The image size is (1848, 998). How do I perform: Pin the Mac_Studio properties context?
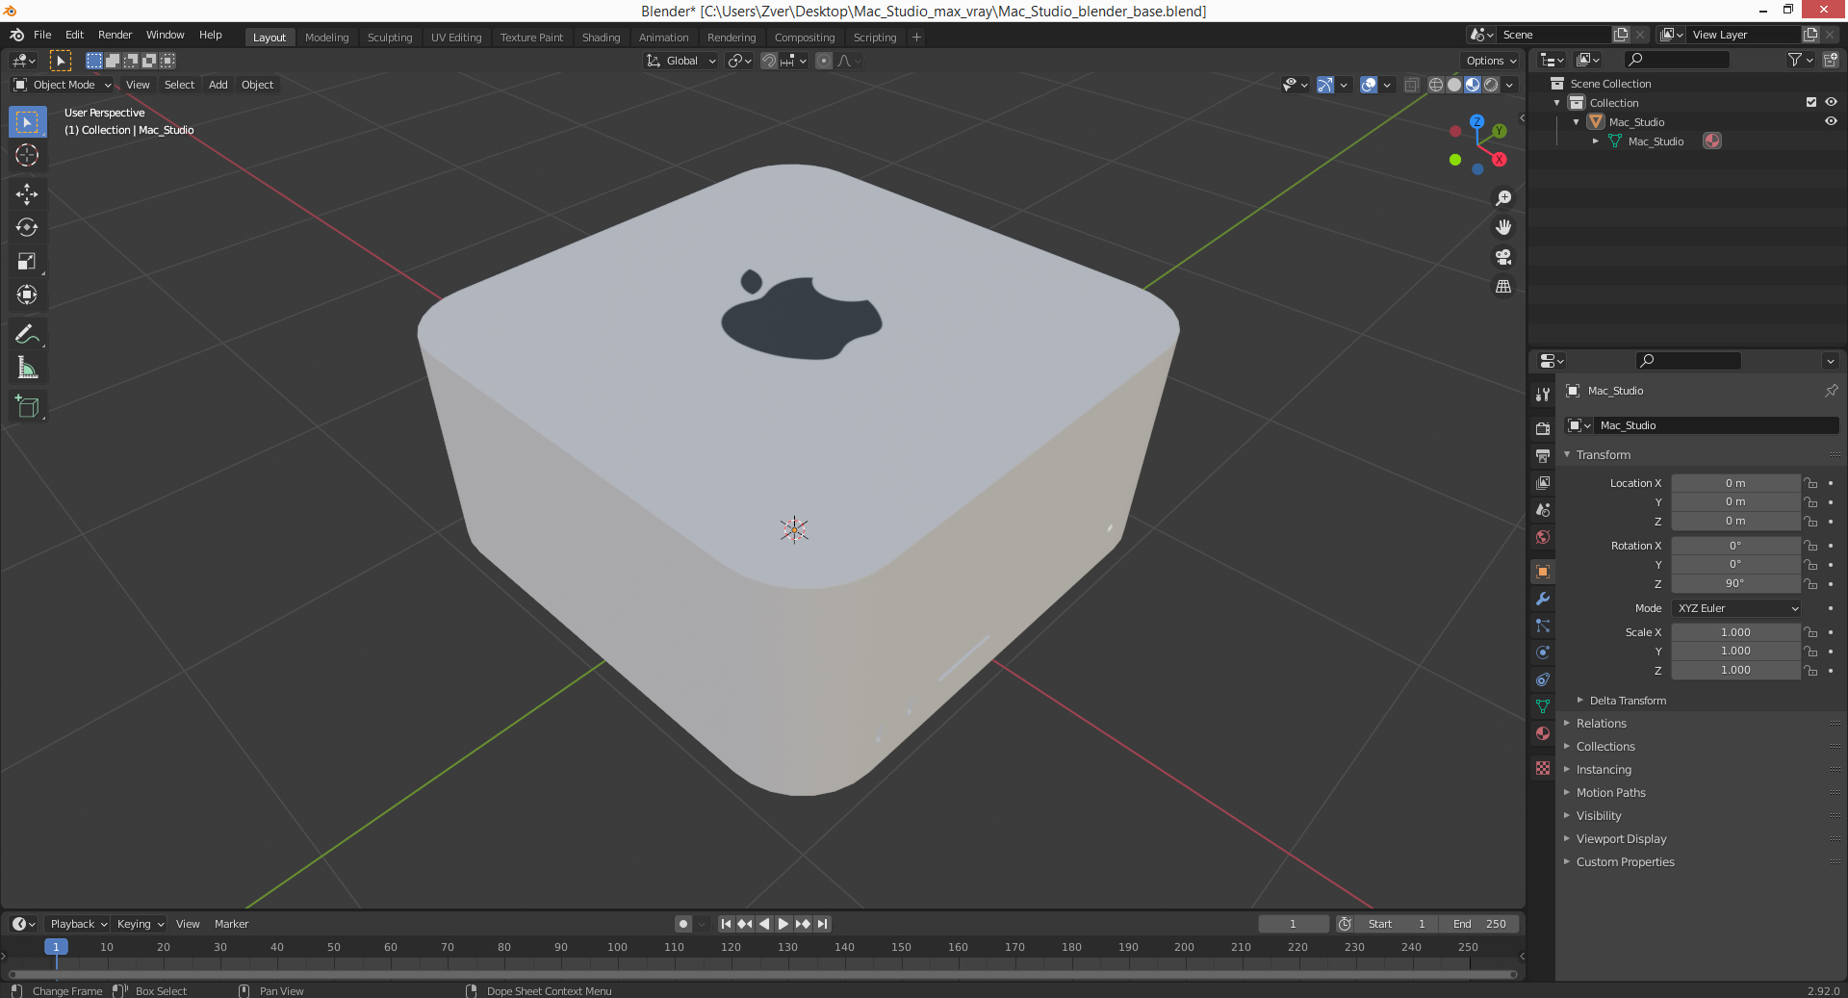point(1831,391)
